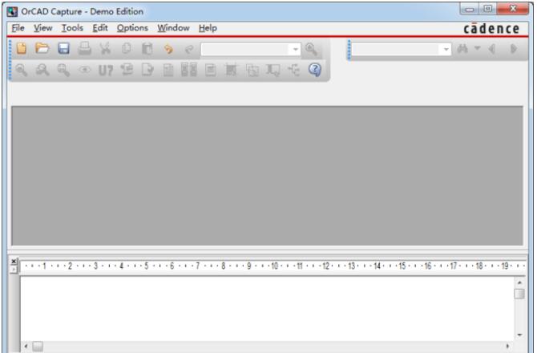Click the cadence logo
Screen dimensions: 537x353
491,29
